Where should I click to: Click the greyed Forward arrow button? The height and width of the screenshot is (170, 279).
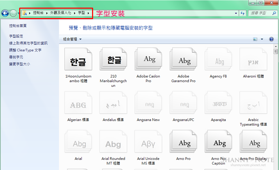(13, 13)
